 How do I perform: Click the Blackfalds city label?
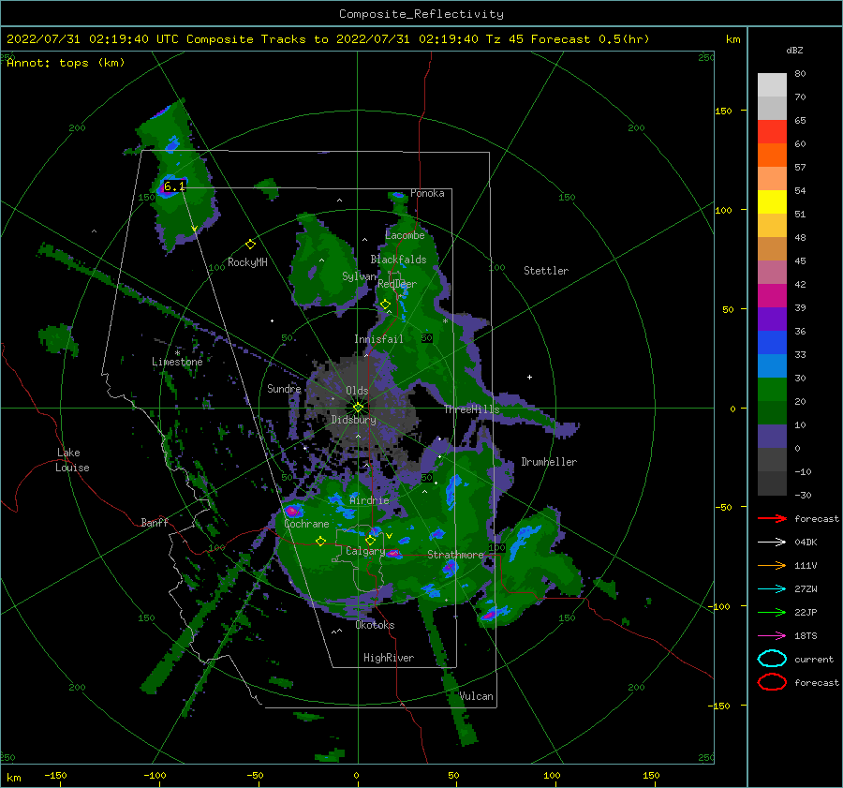pyautogui.click(x=398, y=260)
